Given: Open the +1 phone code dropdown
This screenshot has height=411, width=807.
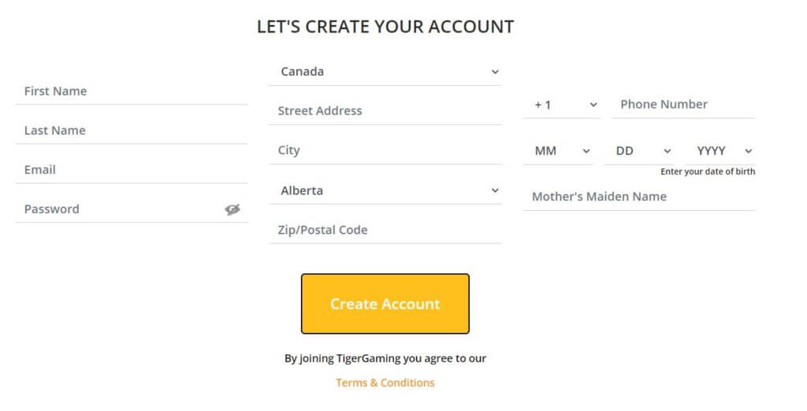Looking at the screenshot, I should [x=561, y=105].
